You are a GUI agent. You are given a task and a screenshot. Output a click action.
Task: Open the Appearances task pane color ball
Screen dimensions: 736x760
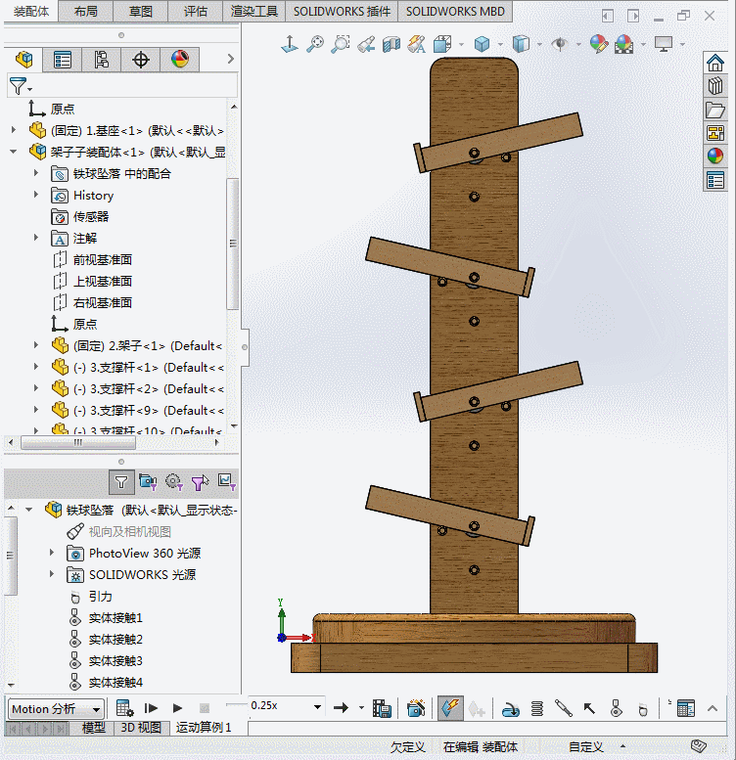[x=715, y=156]
